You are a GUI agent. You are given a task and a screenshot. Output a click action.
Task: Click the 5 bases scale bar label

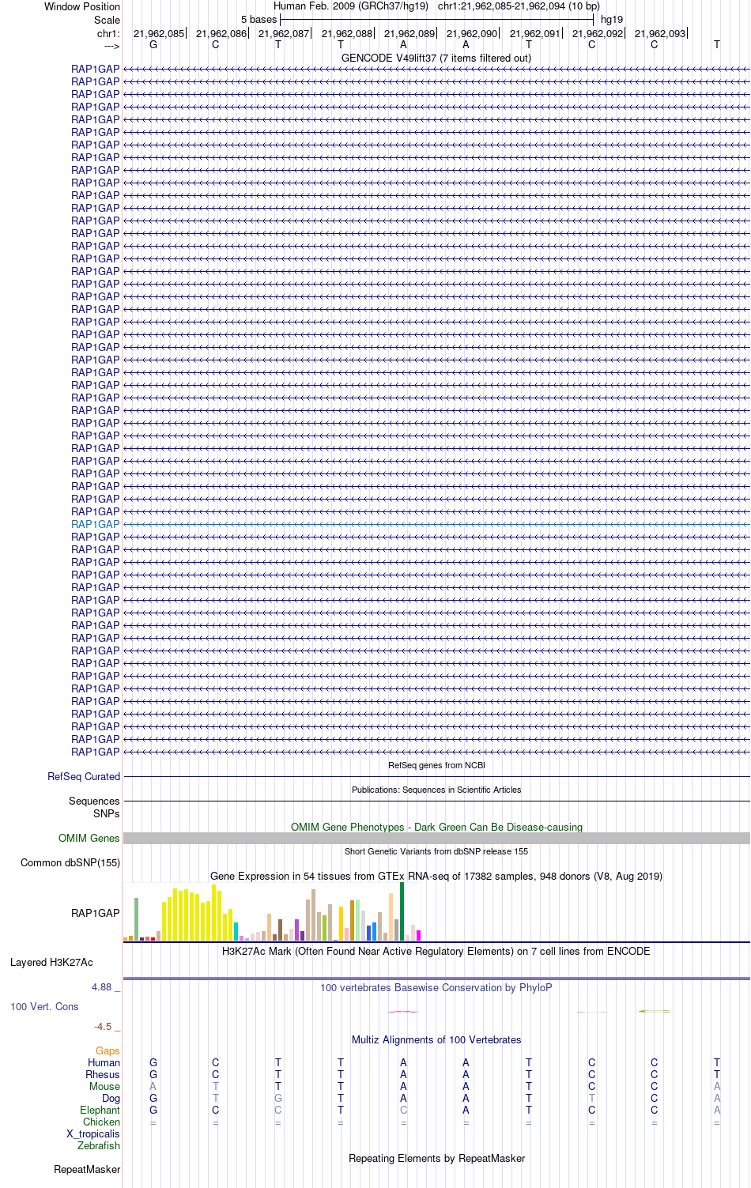coord(259,20)
